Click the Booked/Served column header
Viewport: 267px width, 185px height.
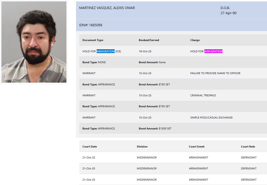(149, 40)
